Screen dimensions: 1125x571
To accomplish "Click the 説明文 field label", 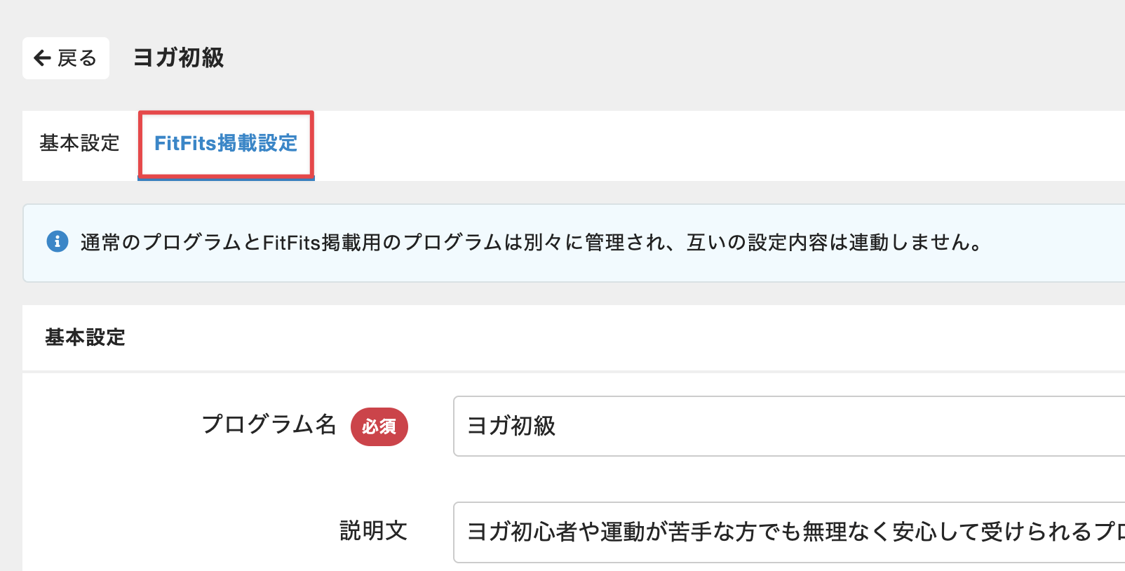I will pos(373,531).
